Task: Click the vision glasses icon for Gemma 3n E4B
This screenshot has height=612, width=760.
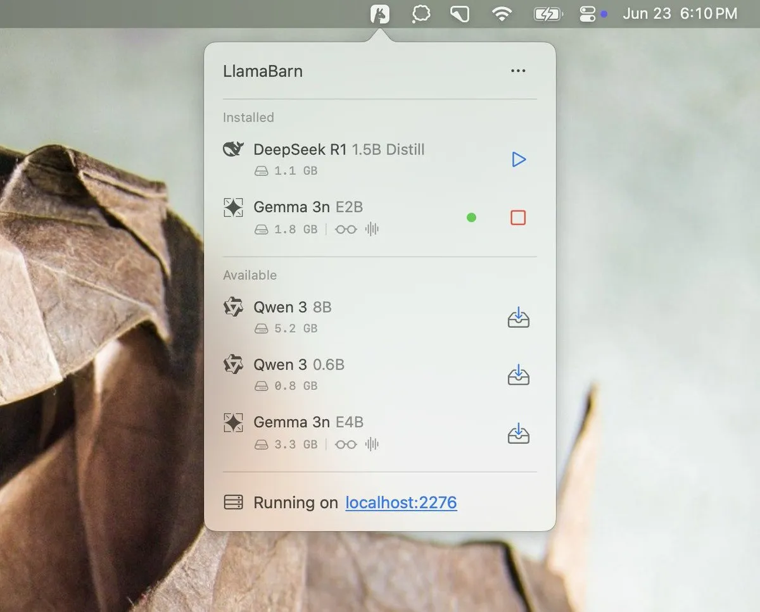Action: 346,444
